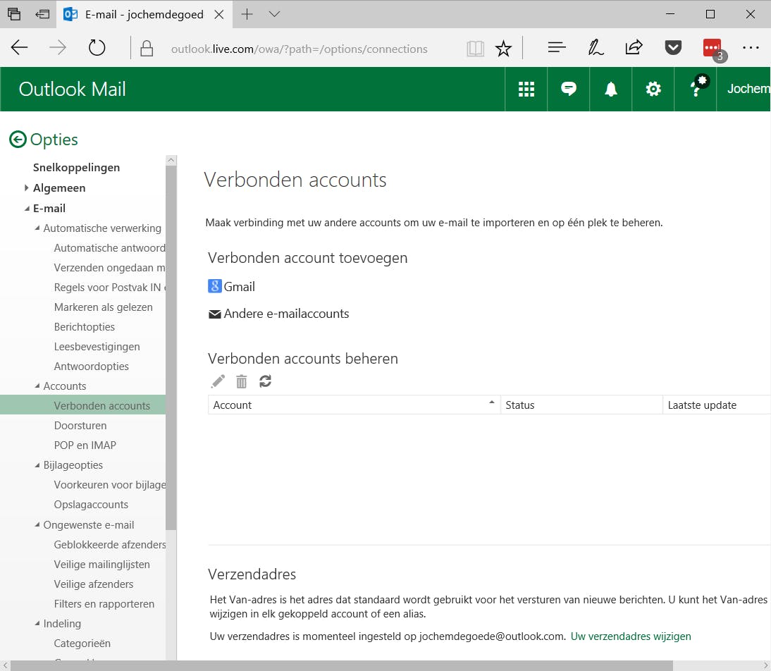Open the tab preview chevron
771x671 pixels.
click(x=274, y=14)
